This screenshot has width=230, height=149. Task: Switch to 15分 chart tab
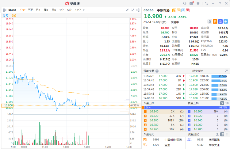tap(78, 10)
